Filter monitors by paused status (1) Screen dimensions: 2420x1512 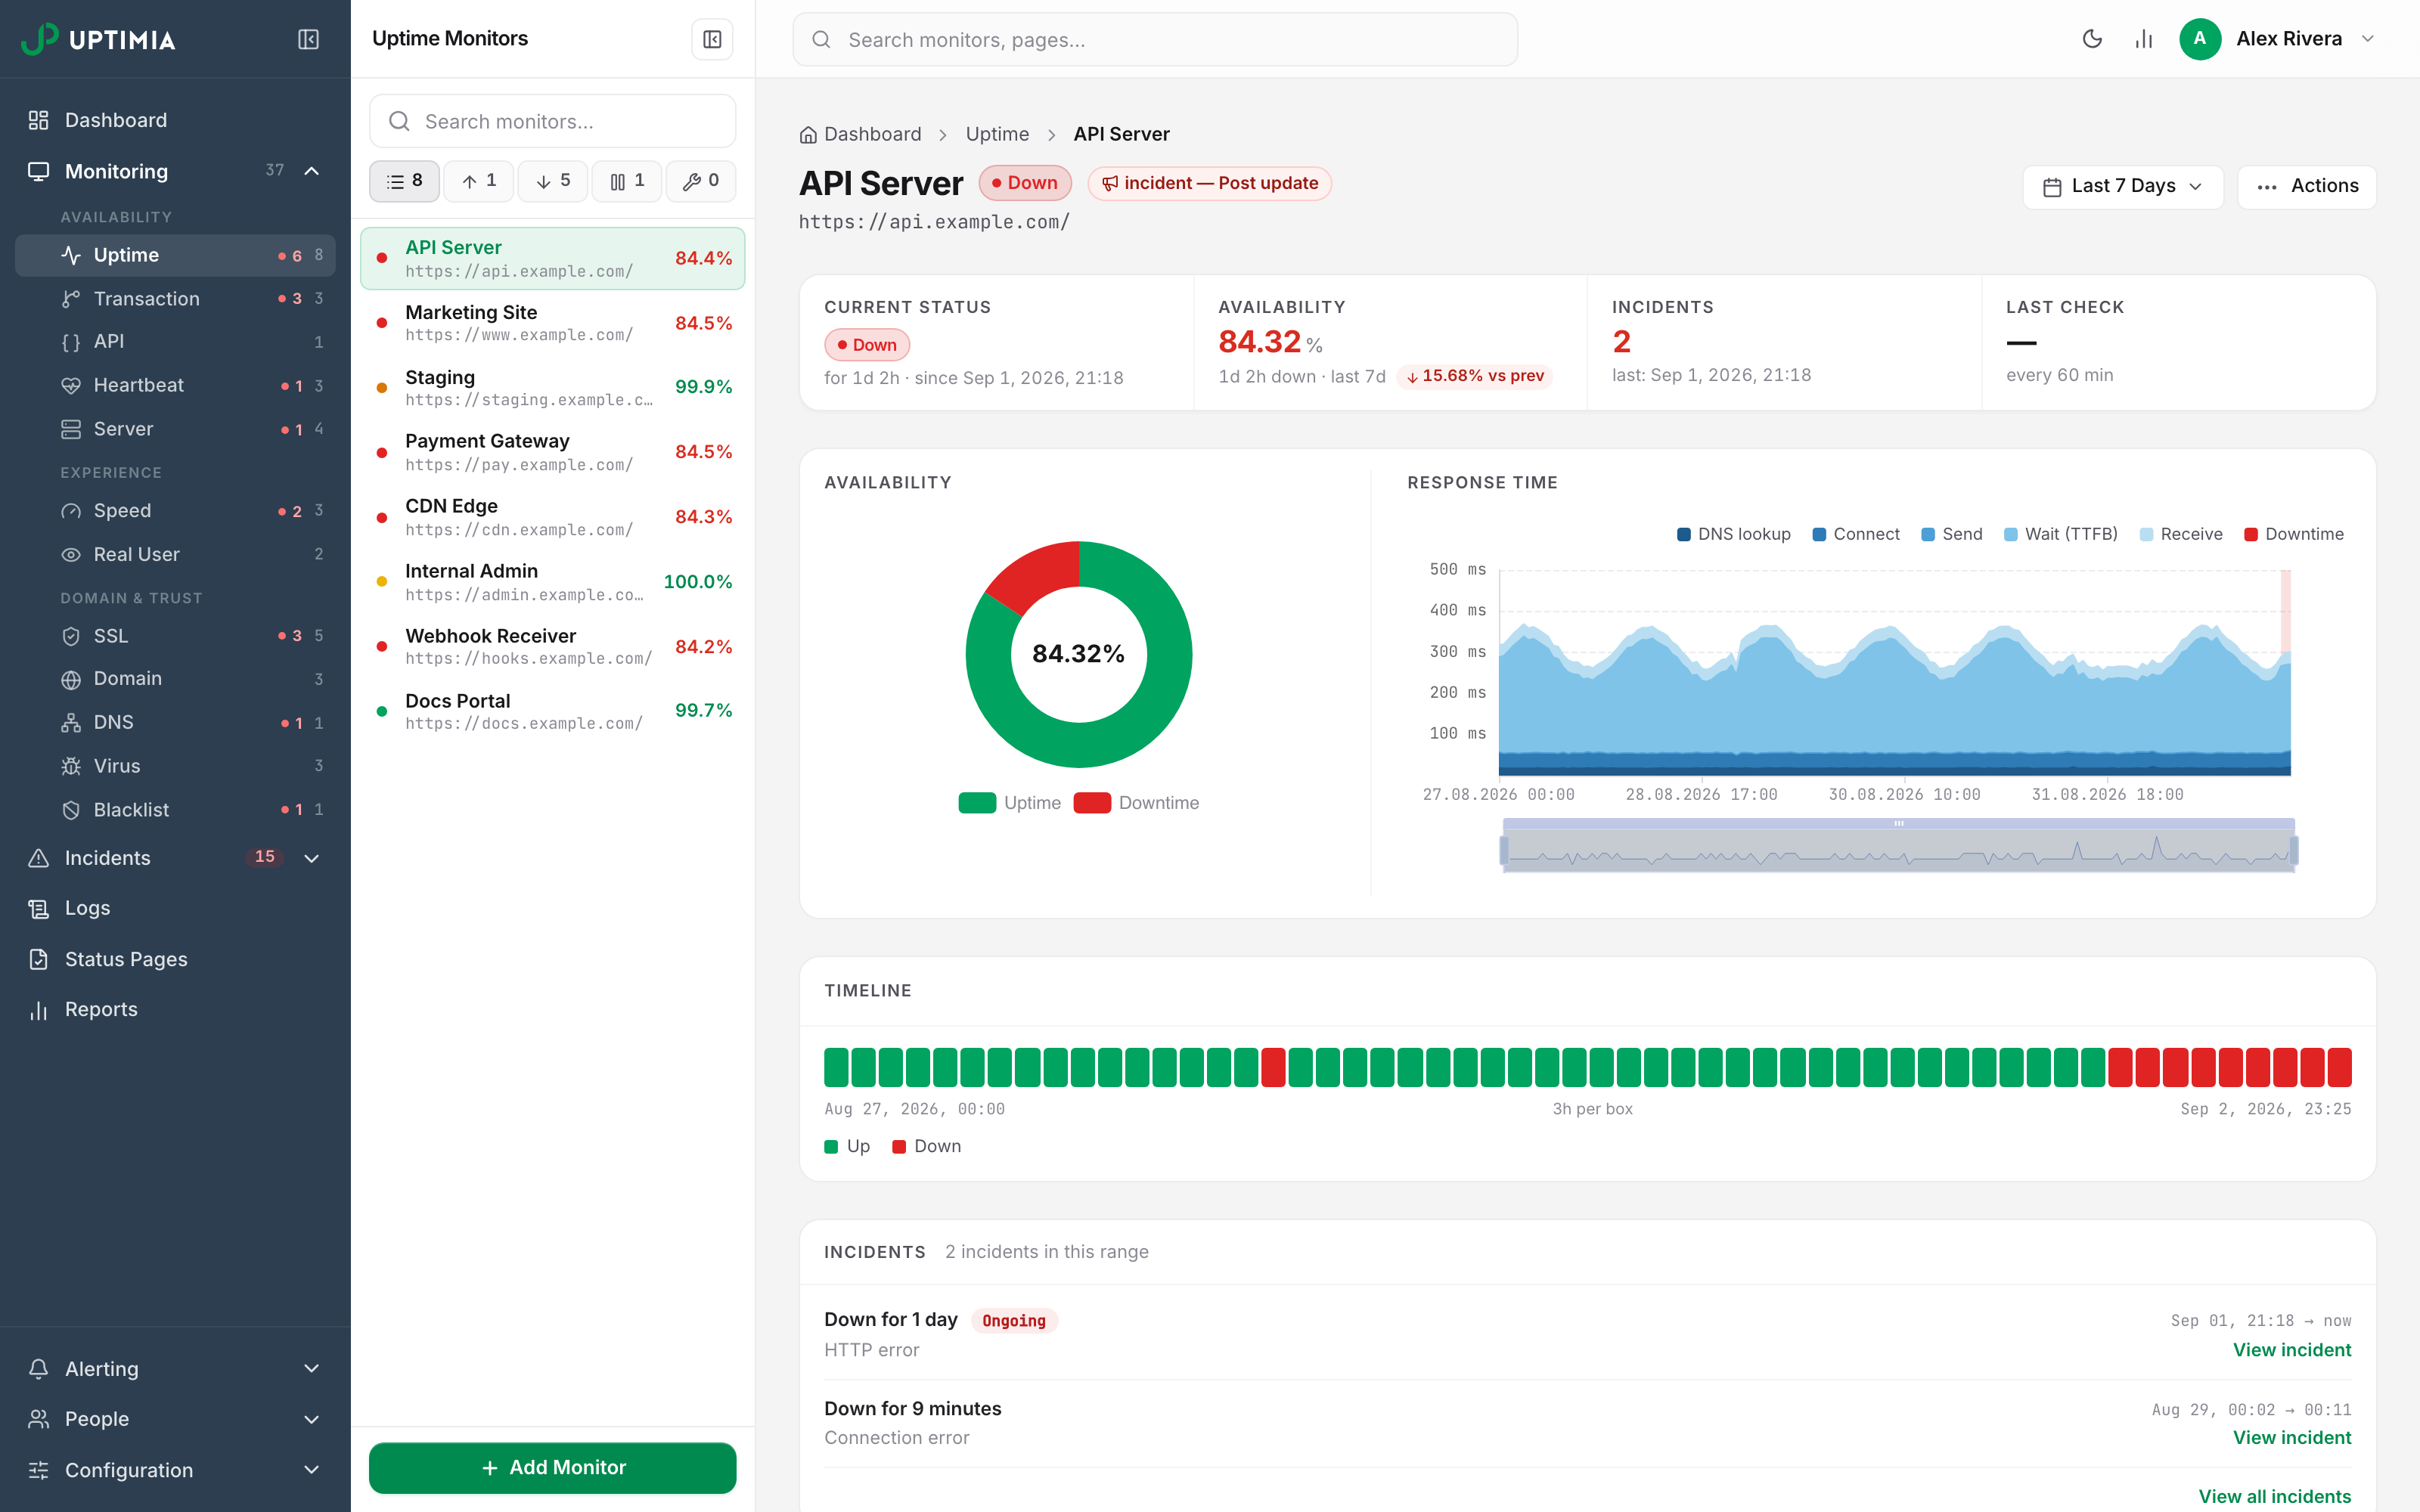(626, 181)
